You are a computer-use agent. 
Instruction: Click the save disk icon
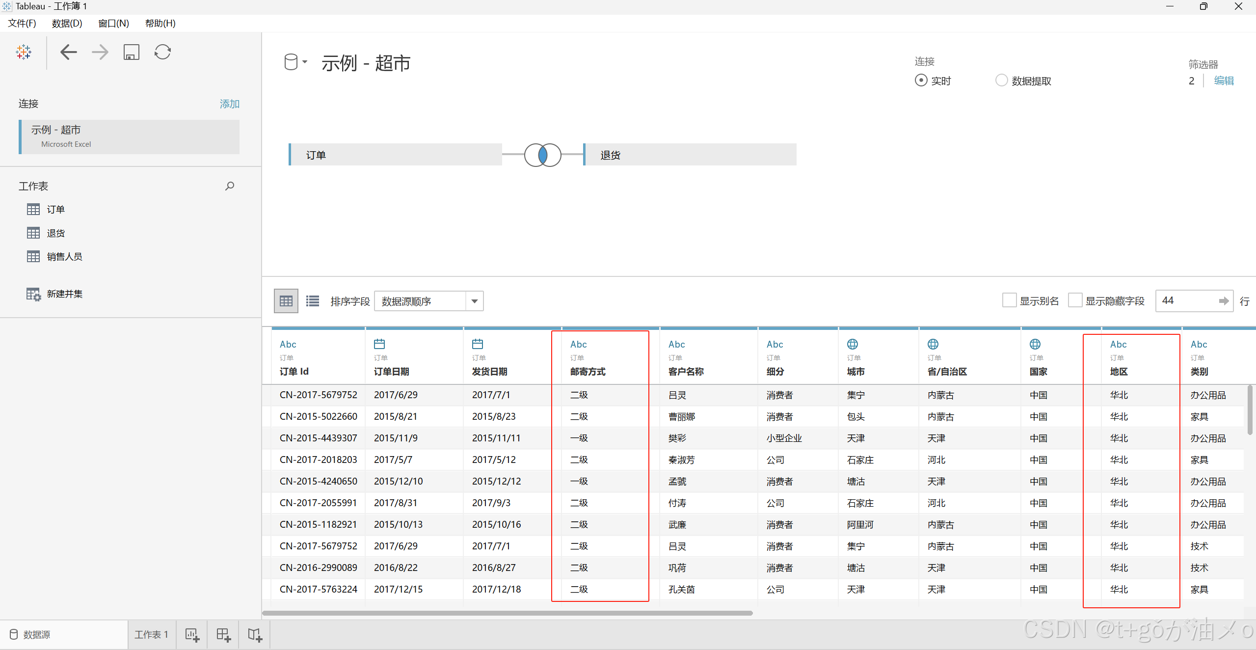click(131, 52)
